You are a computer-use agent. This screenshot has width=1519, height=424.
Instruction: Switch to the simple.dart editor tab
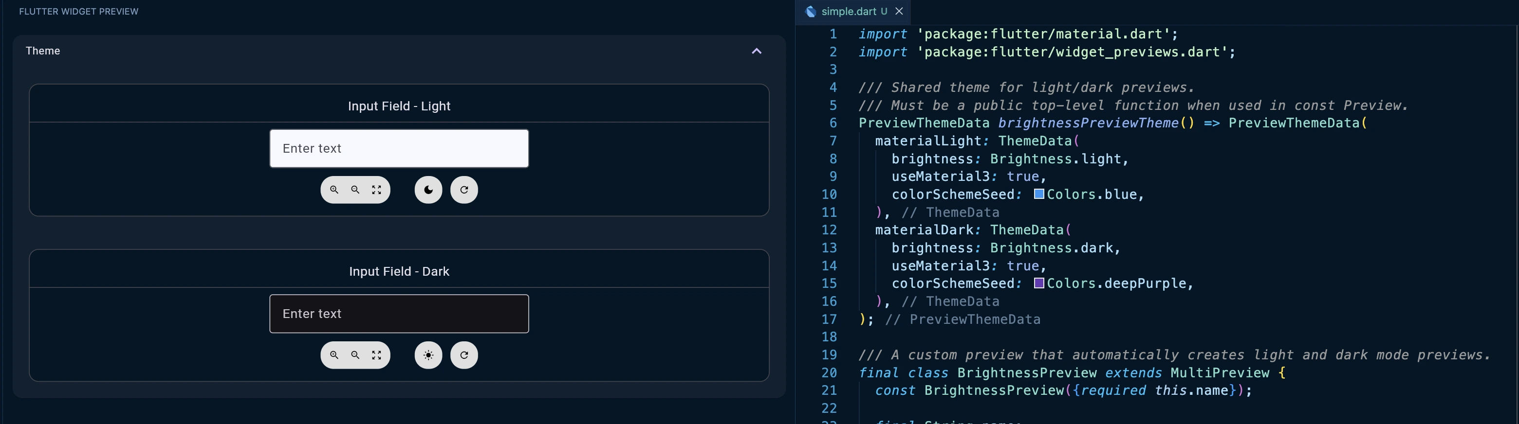tap(848, 12)
